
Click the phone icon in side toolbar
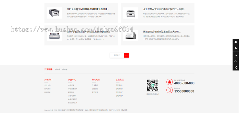236,55
